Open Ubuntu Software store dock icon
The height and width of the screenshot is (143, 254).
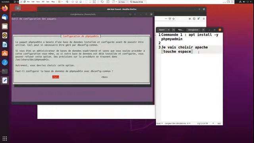5,53
